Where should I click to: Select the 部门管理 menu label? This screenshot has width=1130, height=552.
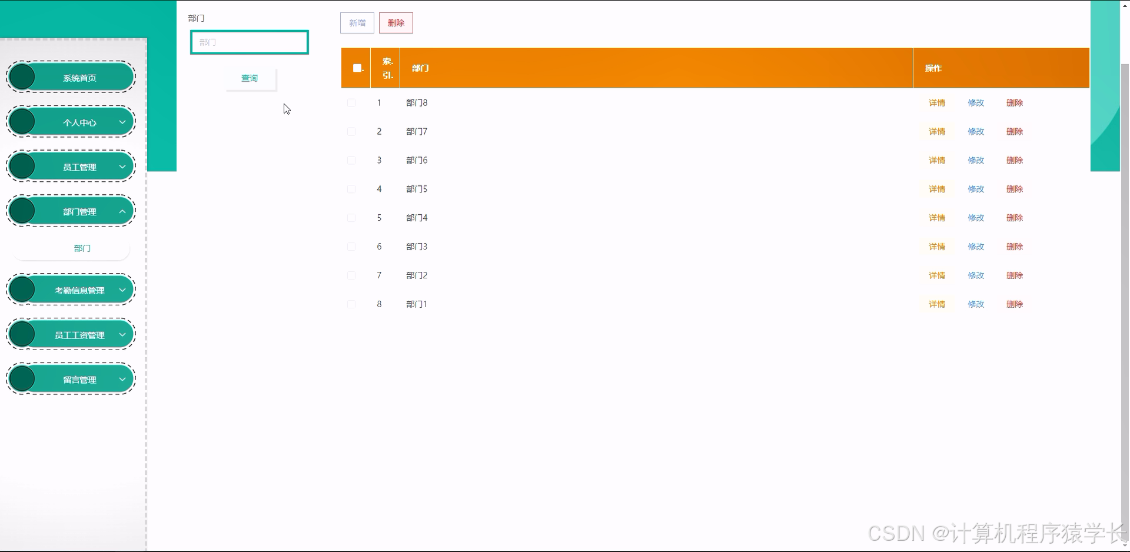click(x=79, y=212)
